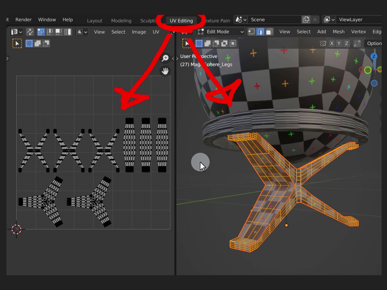This screenshot has width=387, height=290.
Task: Switch to UV vertex select mode
Action: tap(41, 32)
